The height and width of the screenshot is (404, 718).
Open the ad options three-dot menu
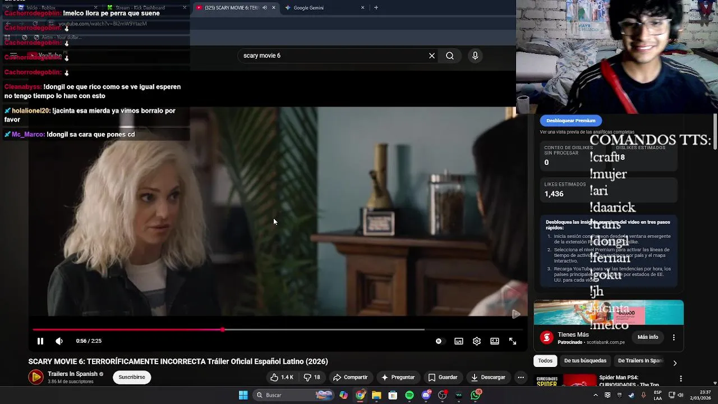pyautogui.click(x=674, y=337)
